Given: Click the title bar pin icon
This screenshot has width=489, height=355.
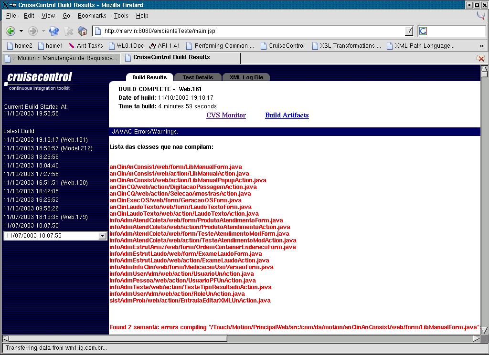Looking at the screenshot, I should 13,5.
